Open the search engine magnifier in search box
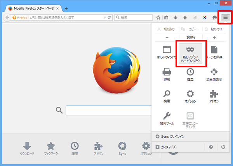Screen dimensions: 233x166 click(118, 17)
